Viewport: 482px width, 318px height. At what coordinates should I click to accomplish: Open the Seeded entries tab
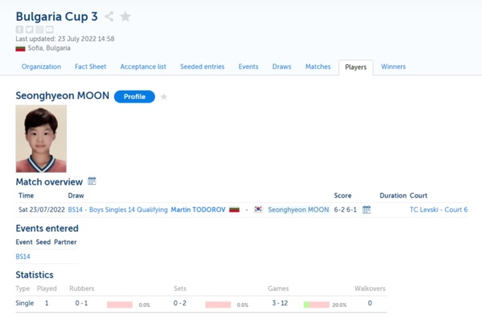pyautogui.click(x=202, y=67)
